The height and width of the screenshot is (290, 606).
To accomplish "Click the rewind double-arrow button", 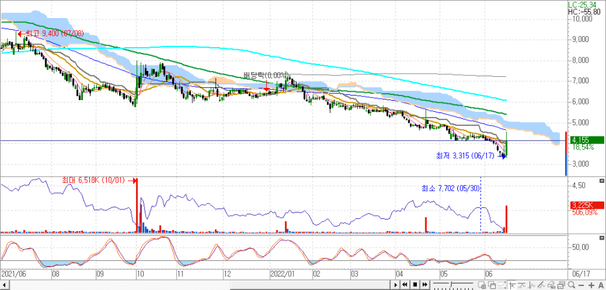I will click(x=405, y=285).
